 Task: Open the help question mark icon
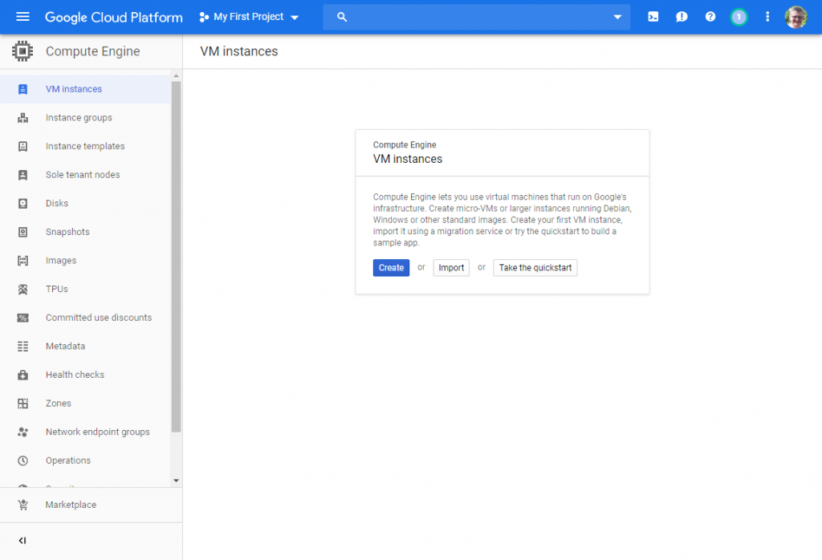pos(710,17)
